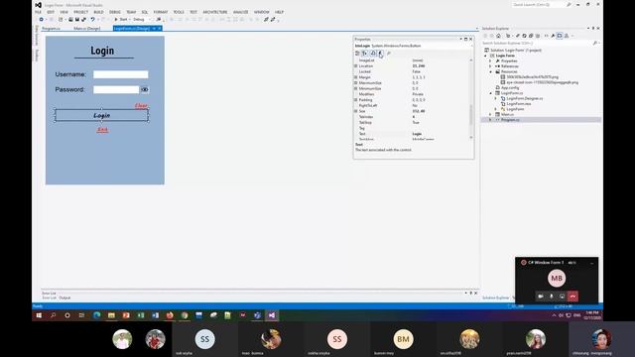Image resolution: width=635 pixels, height=357 pixels.
Task: Expand the Properties node in Solution Explorer
Action: (491, 61)
